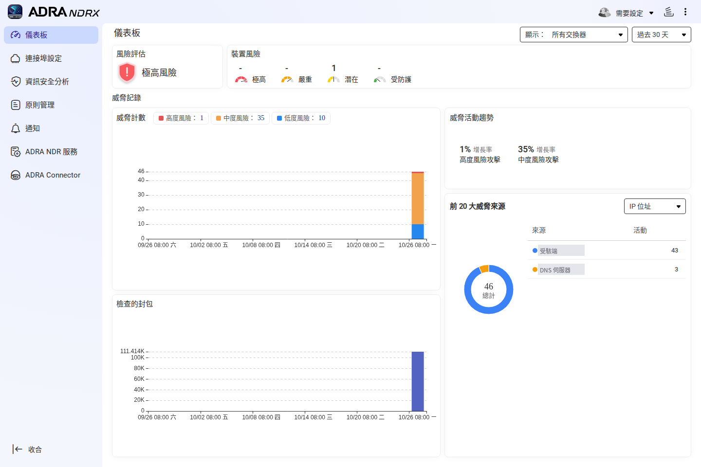The width and height of the screenshot is (701, 467).
Task: Click the orange segment of the threat bar
Action: tap(418, 198)
